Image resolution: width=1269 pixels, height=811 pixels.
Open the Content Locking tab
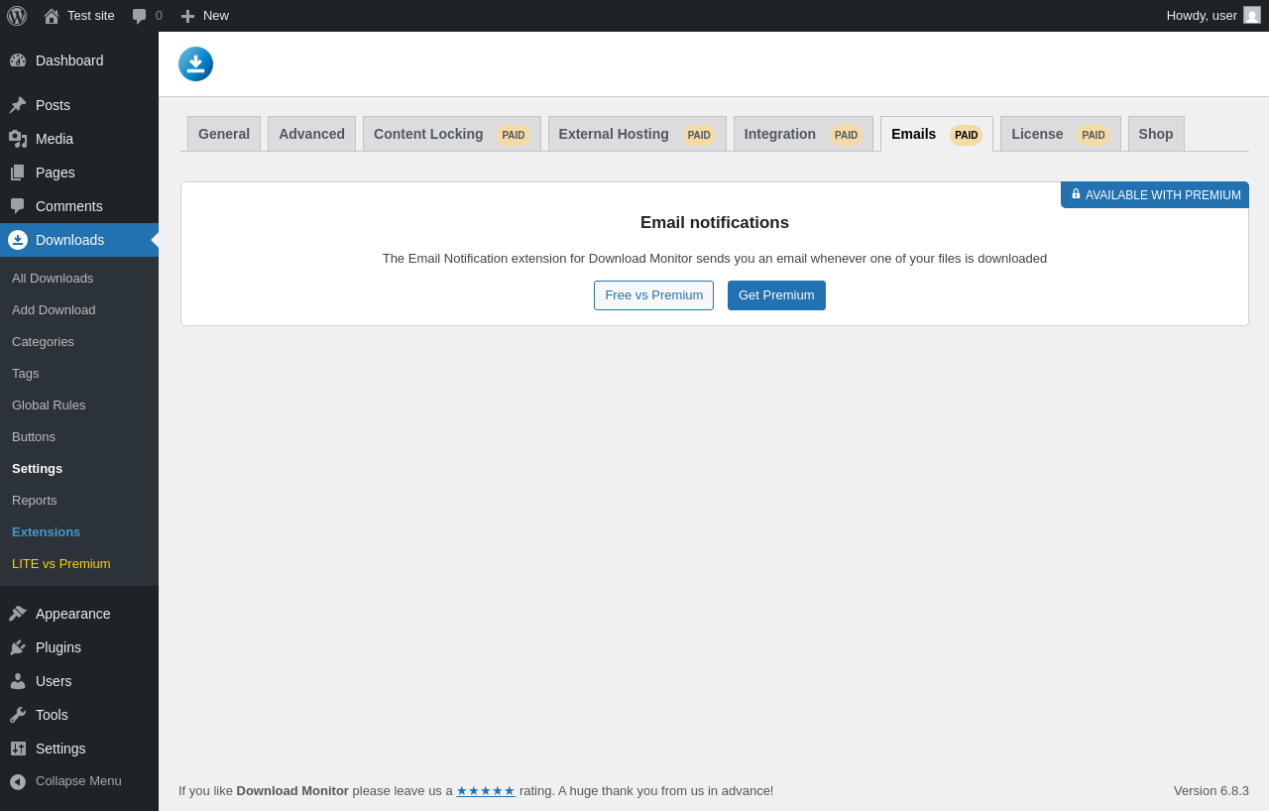[451, 134]
